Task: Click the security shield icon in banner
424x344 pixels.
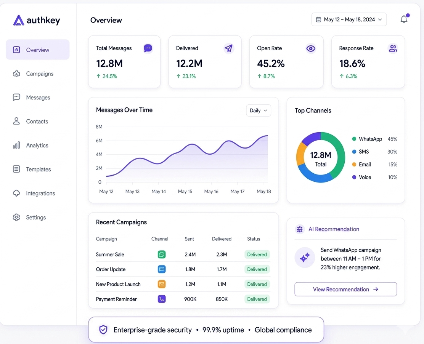Action: coord(103,330)
